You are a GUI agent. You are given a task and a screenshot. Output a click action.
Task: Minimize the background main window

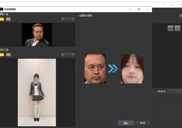coord(164,5)
